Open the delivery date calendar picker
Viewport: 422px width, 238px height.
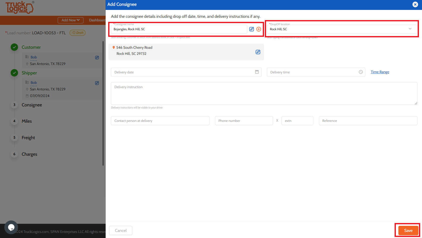[257, 72]
